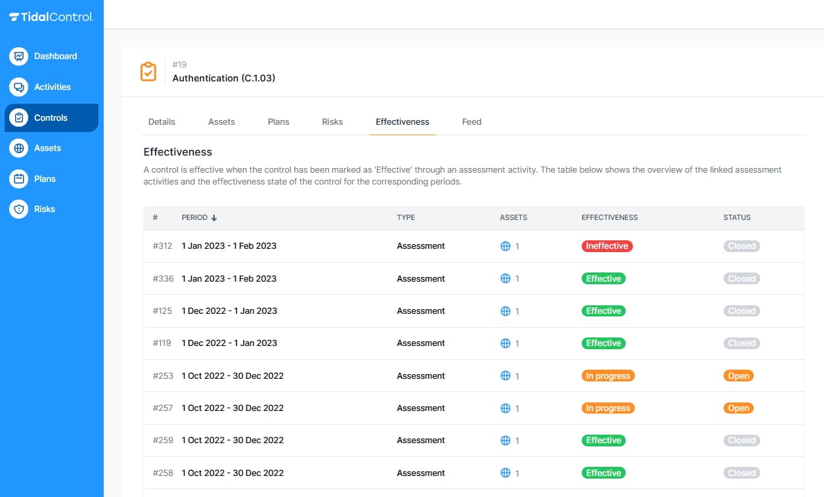
Task: Click the Open status badge on row #253
Action: coord(738,376)
